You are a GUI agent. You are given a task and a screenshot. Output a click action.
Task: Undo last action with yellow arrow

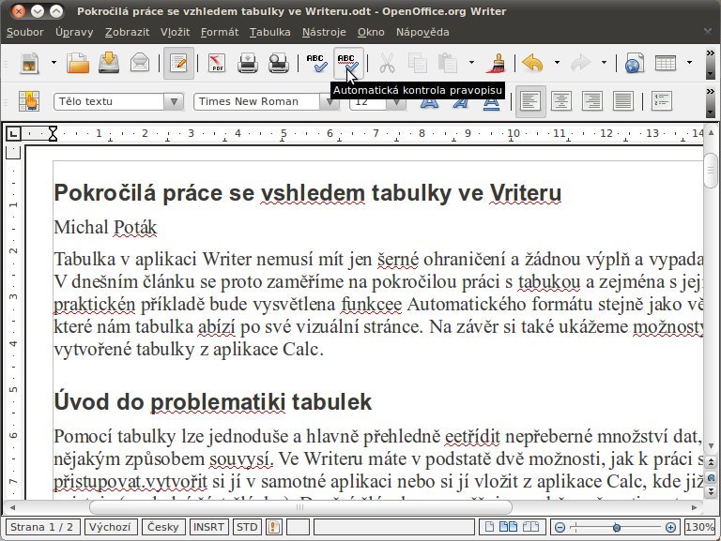(533, 63)
